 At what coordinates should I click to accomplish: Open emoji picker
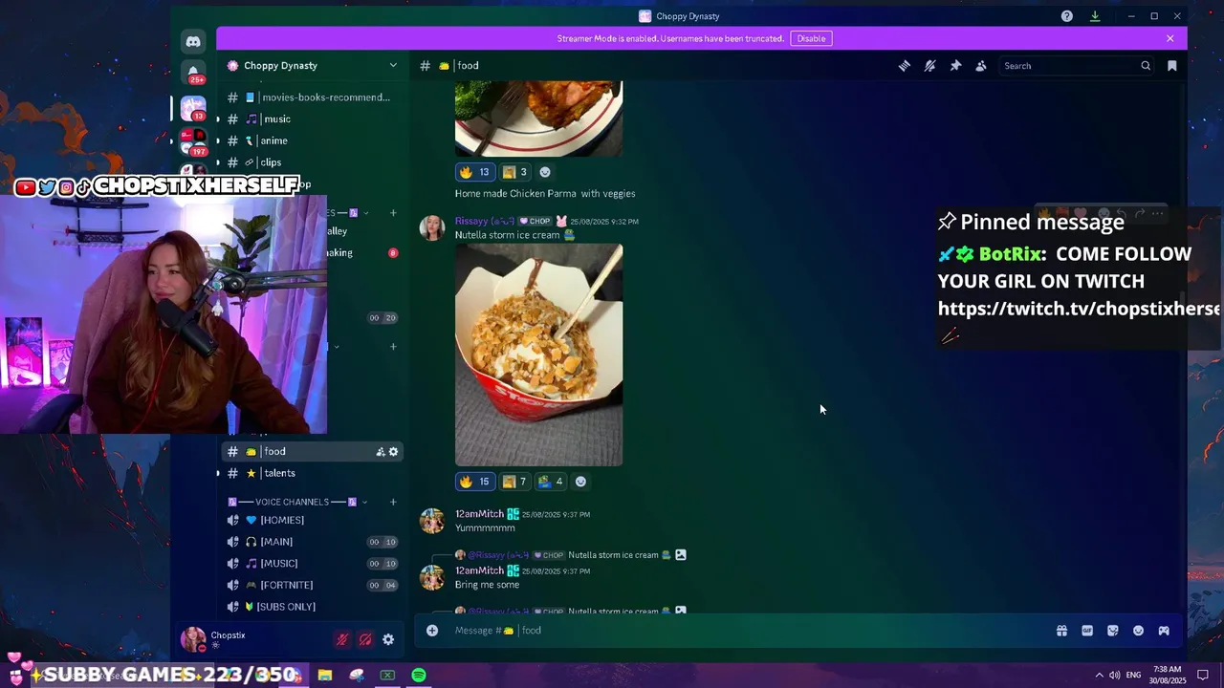pos(1138,631)
